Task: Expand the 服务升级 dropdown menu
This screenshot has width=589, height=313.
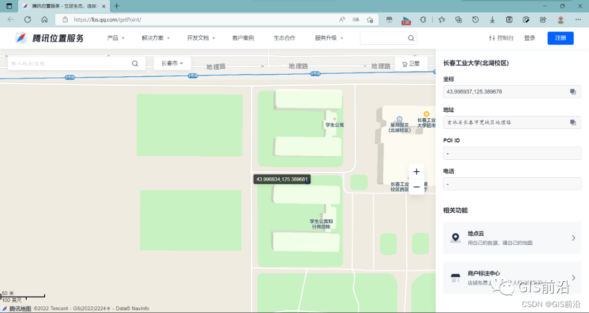Action: click(x=329, y=38)
